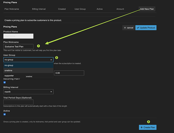Click the Active column header
Screen dimensions: 174x133
pyautogui.click(x=100, y=9)
